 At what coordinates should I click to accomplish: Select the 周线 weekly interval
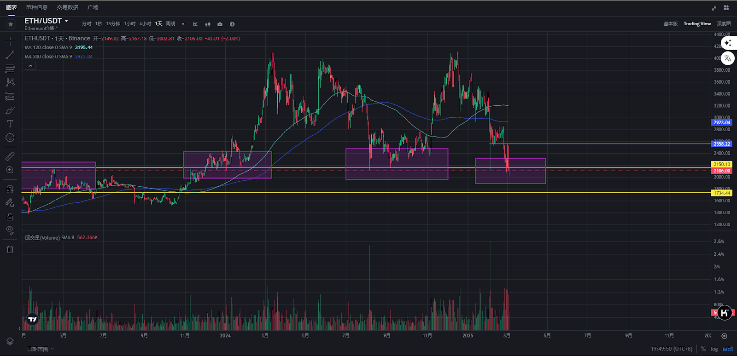point(170,24)
